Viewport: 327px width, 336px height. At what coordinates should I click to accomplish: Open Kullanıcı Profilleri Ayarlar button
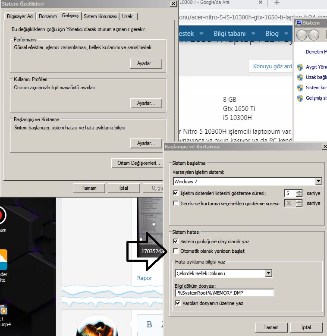point(146,103)
